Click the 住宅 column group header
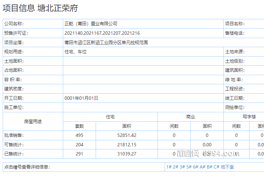 tap(110, 117)
